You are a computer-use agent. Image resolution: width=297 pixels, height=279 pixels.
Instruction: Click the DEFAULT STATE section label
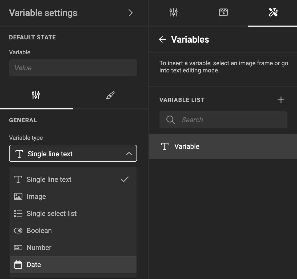click(x=32, y=37)
